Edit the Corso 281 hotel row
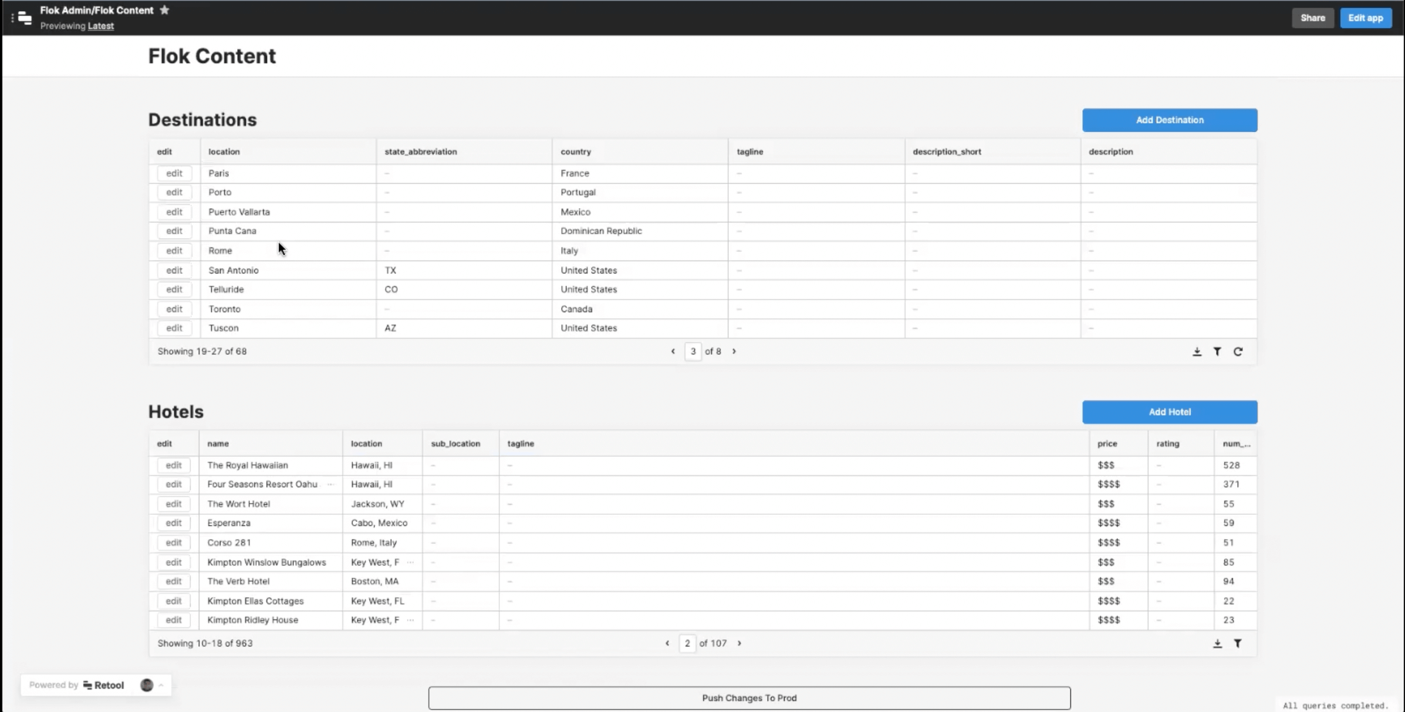This screenshot has height=712, width=1405. [x=174, y=543]
